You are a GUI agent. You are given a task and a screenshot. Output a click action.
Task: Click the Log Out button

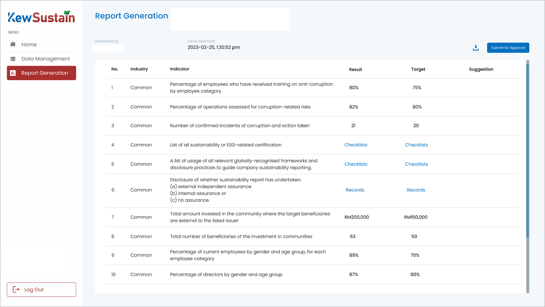(41, 289)
